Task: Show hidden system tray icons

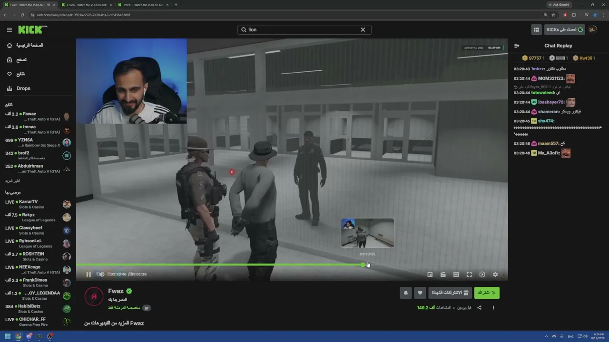Action: pos(546,336)
